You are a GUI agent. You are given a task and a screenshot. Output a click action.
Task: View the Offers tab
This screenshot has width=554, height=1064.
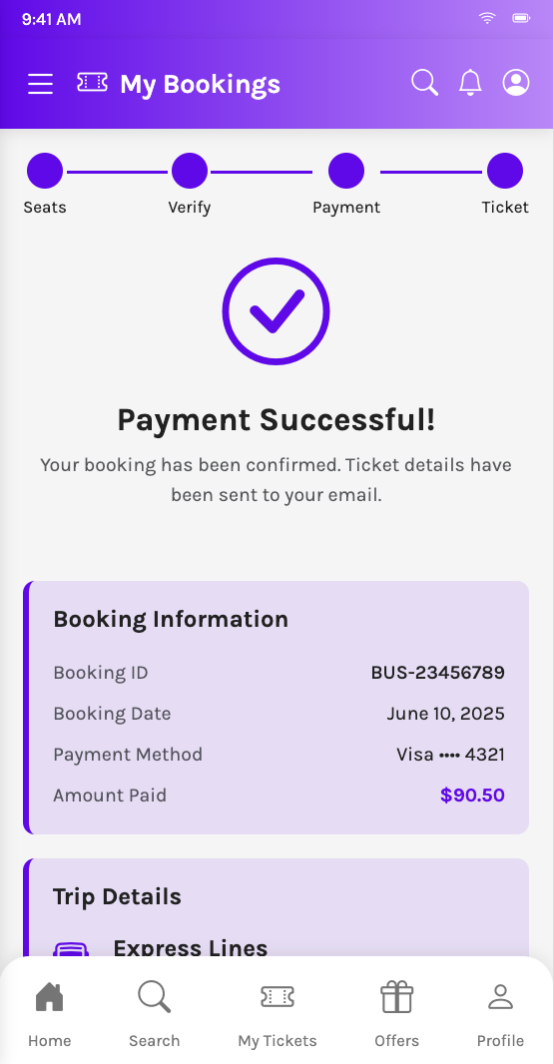click(396, 1012)
